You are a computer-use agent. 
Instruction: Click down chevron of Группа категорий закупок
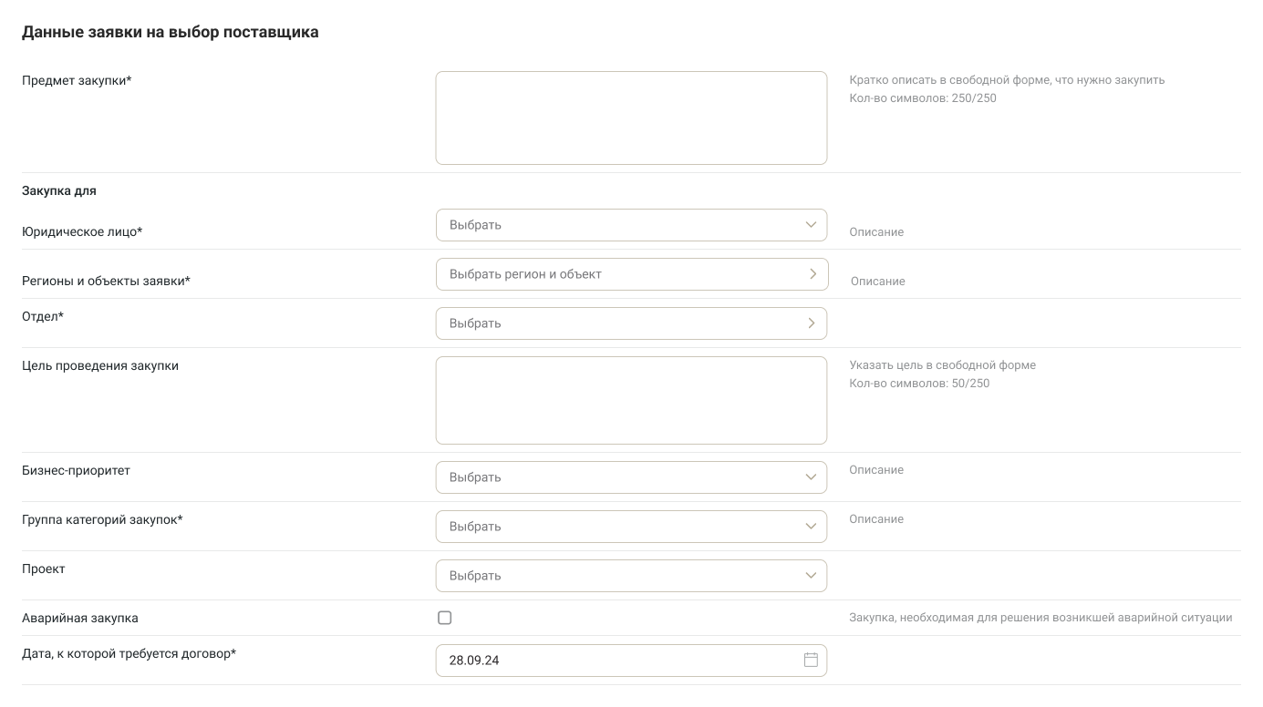pyautogui.click(x=811, y=526)
